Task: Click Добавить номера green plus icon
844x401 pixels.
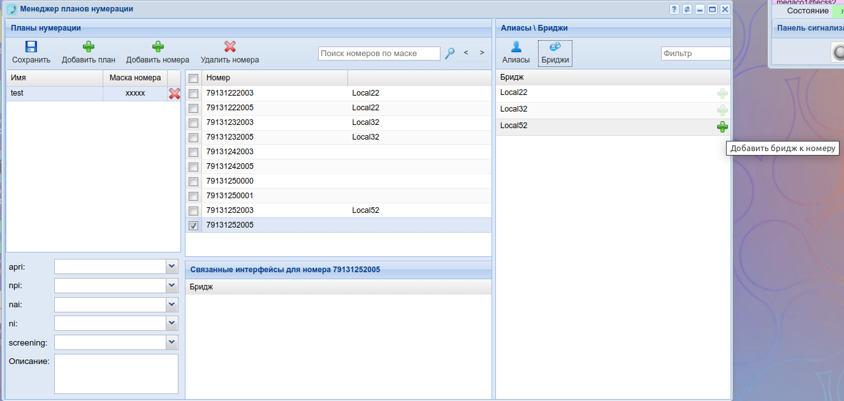Action: point(157,47)
